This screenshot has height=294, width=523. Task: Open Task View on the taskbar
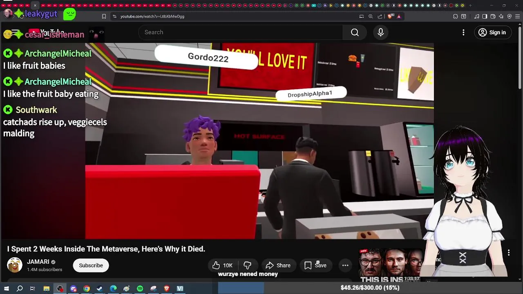(x=33, y=289)
